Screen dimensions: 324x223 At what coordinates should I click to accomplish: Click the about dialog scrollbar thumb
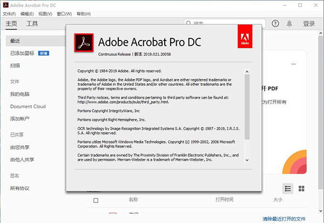point(247,107)
